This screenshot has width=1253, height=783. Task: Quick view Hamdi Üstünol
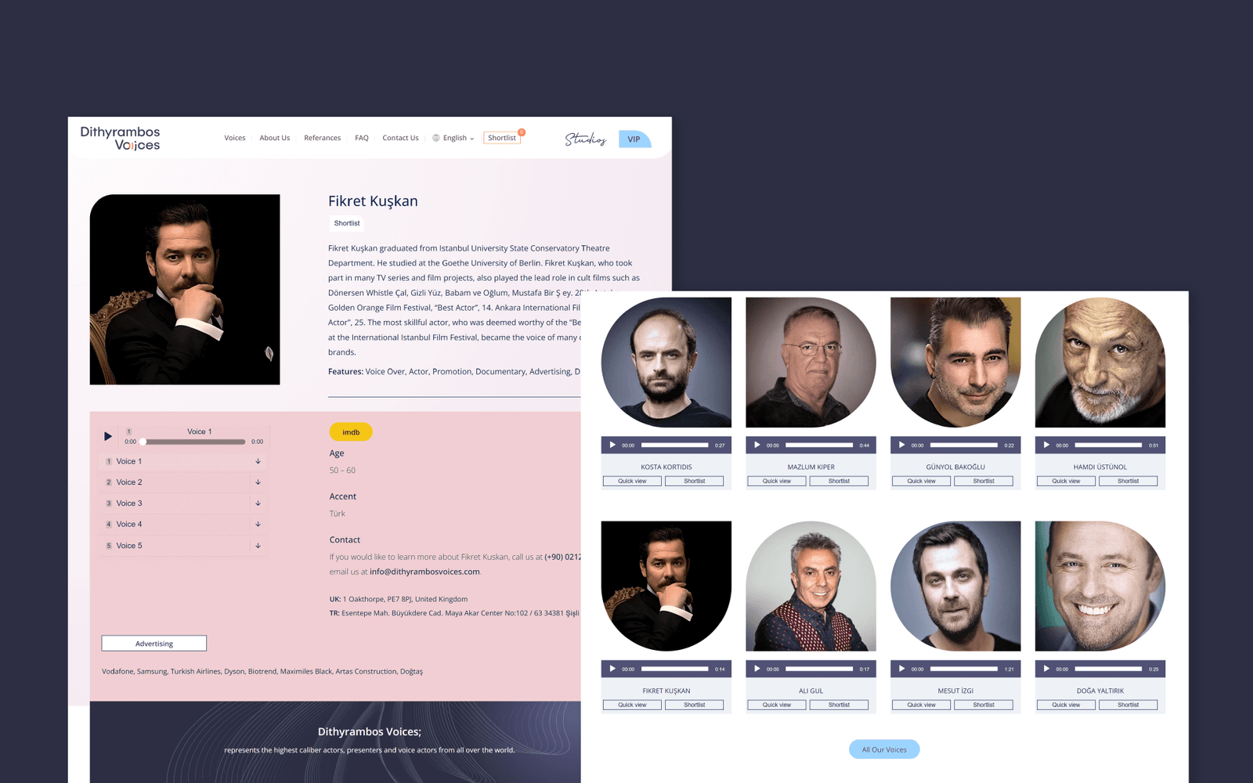[1066, 481]
